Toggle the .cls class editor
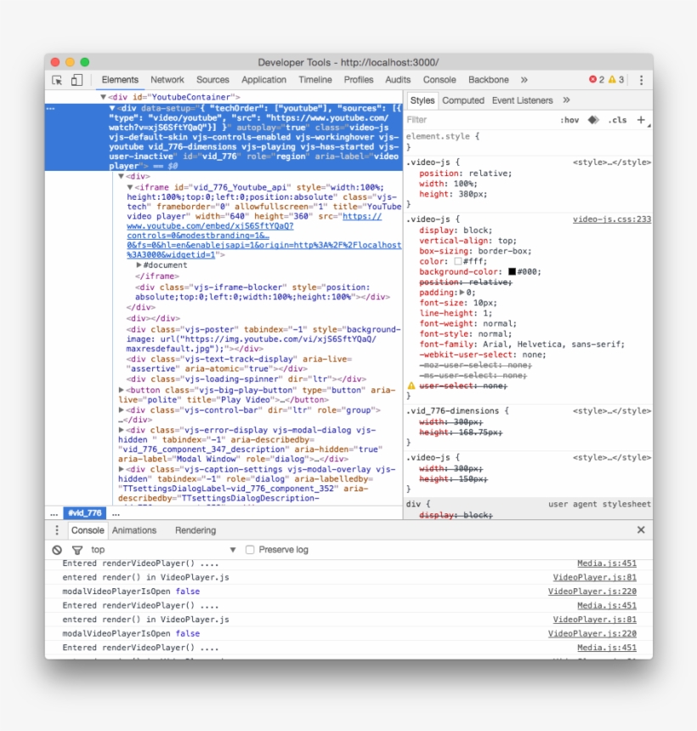The height and width of the screenshot is (731, 697). click(617, 120)
